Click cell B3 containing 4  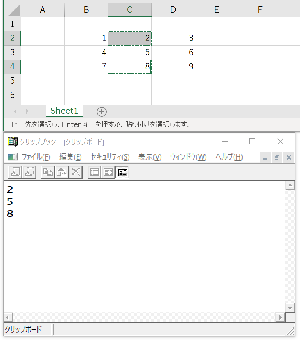point(86,52)
